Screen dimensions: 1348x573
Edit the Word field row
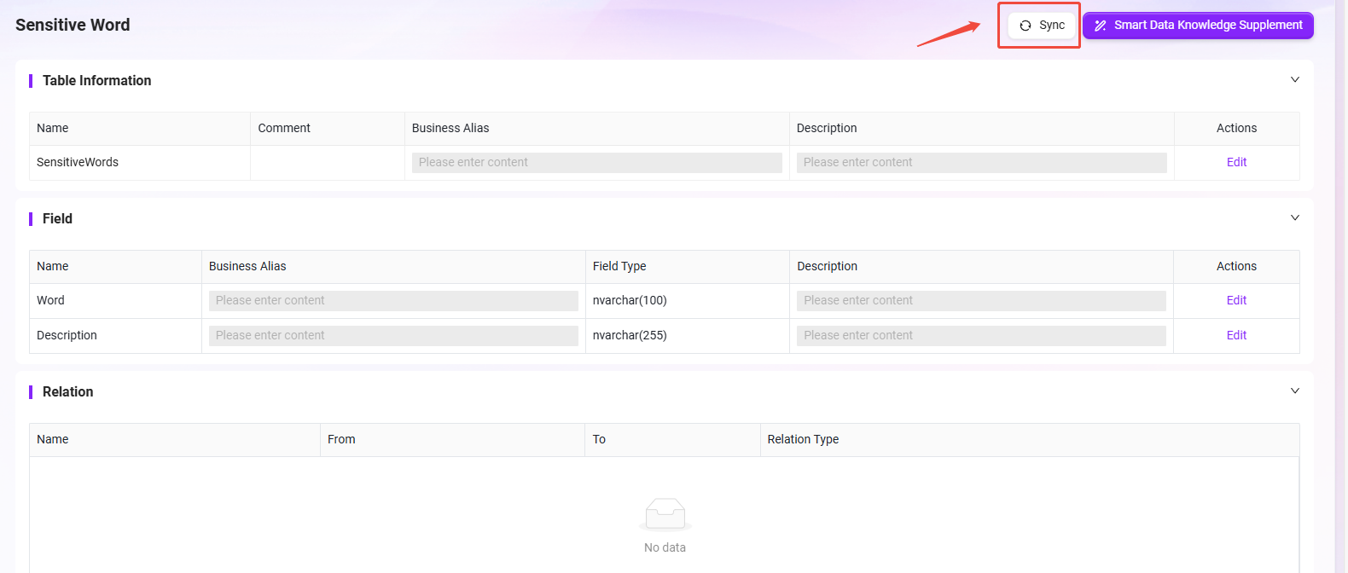pos(1236,300)
